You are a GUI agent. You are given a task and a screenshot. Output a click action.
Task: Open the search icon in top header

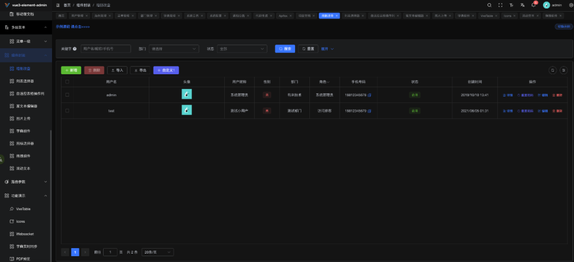(x=489, y=5)
